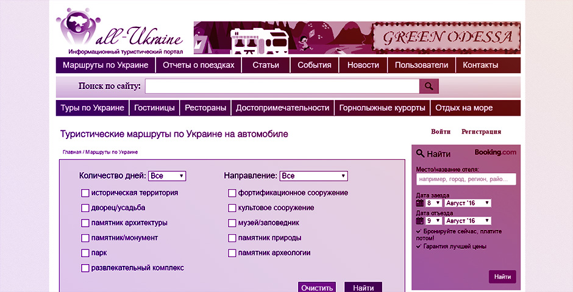This screenshot has height=292, width=573.
Task: Tick the историческая территория checkbox
Action: pyautogui.click(x=85, y=193)
